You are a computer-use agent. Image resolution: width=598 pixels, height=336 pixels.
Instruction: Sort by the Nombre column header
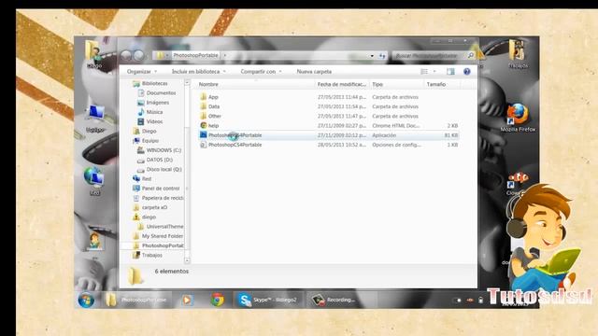(208, 84)
